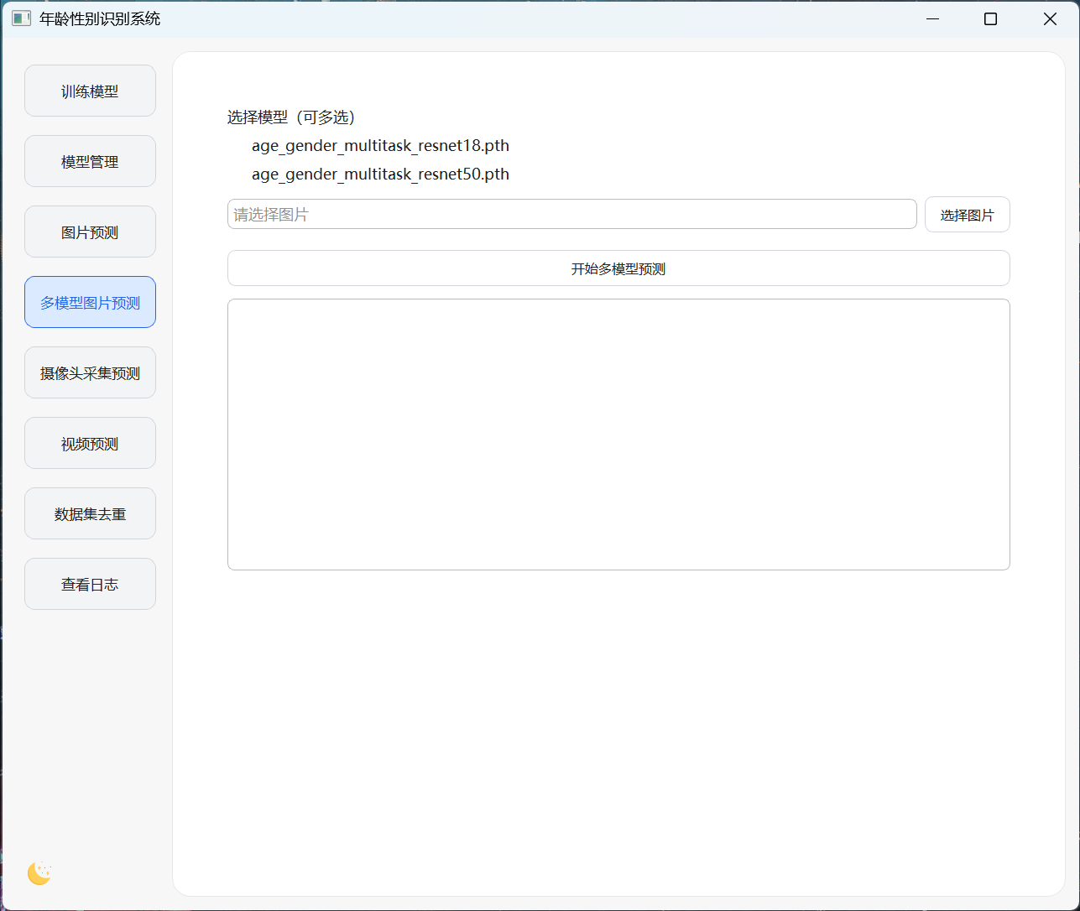
Task: Click inside the empty results text area
Action: pos(618,435)
